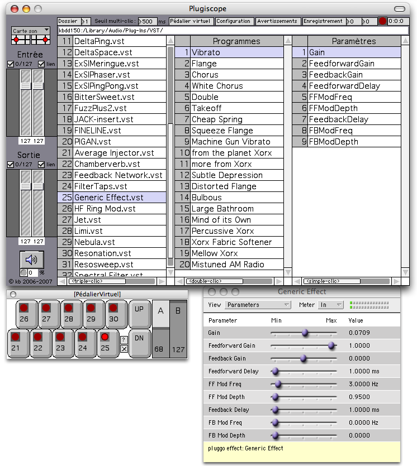
Task: Uncheck the Entrée lien checkbox
Action: [41, 64]
